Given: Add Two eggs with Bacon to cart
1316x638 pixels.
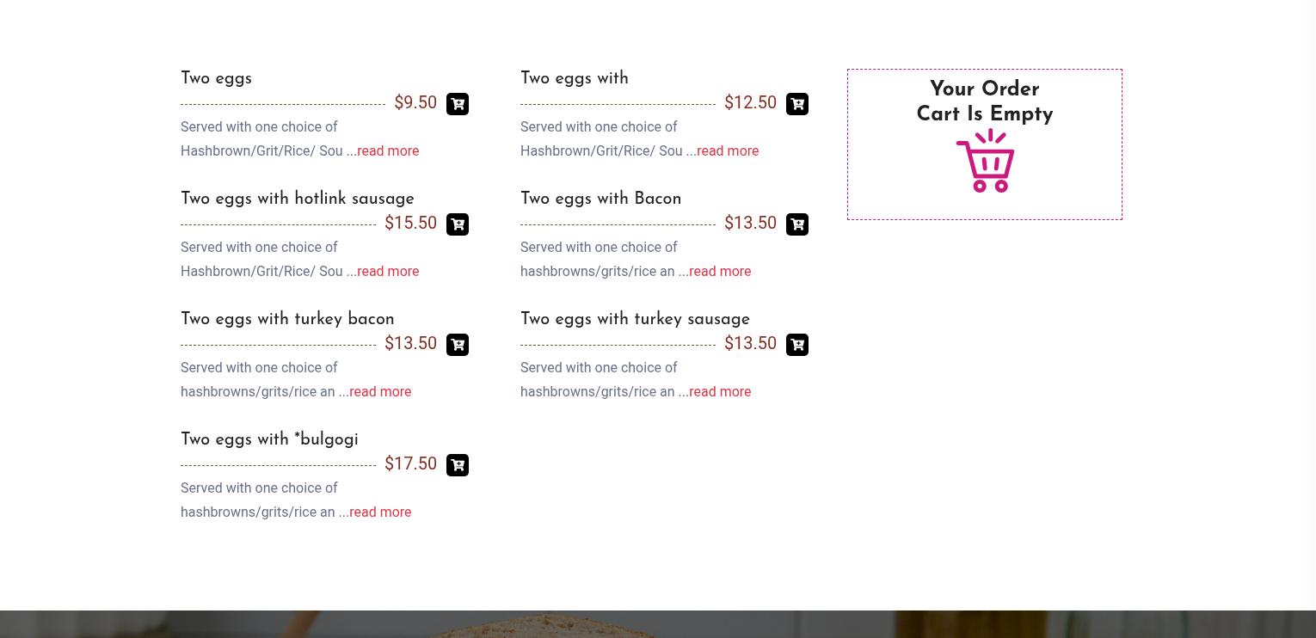Looking at the screenshot, I should click(x=797, y=224).
